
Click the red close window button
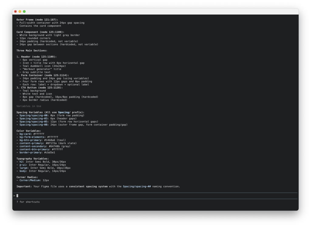pyautogui.click(x=15, y=12)
